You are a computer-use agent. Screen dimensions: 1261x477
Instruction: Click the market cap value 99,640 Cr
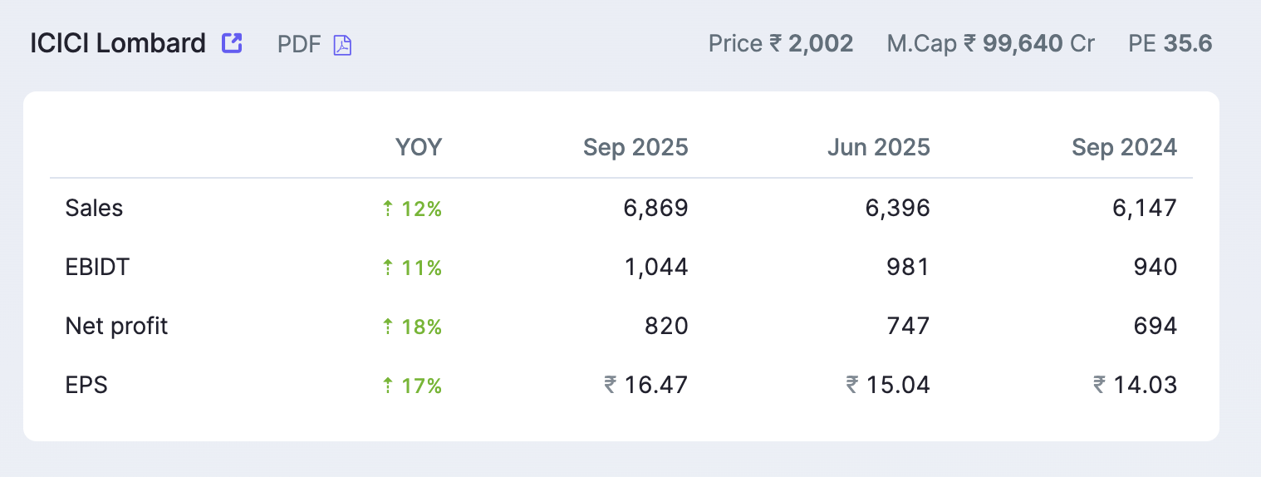click(x=1038, y=44)
